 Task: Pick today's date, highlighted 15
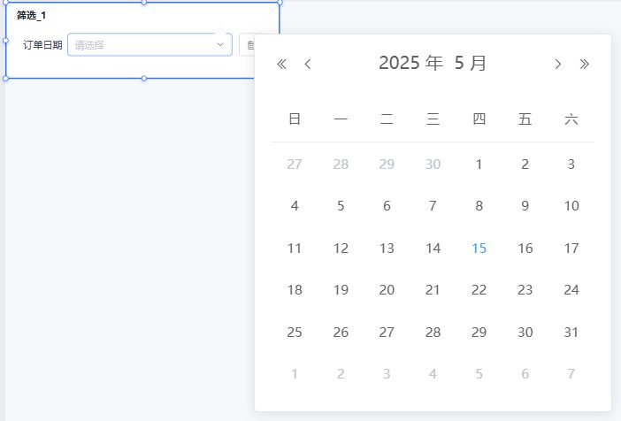pyautogui.click(x=479, y=249)
